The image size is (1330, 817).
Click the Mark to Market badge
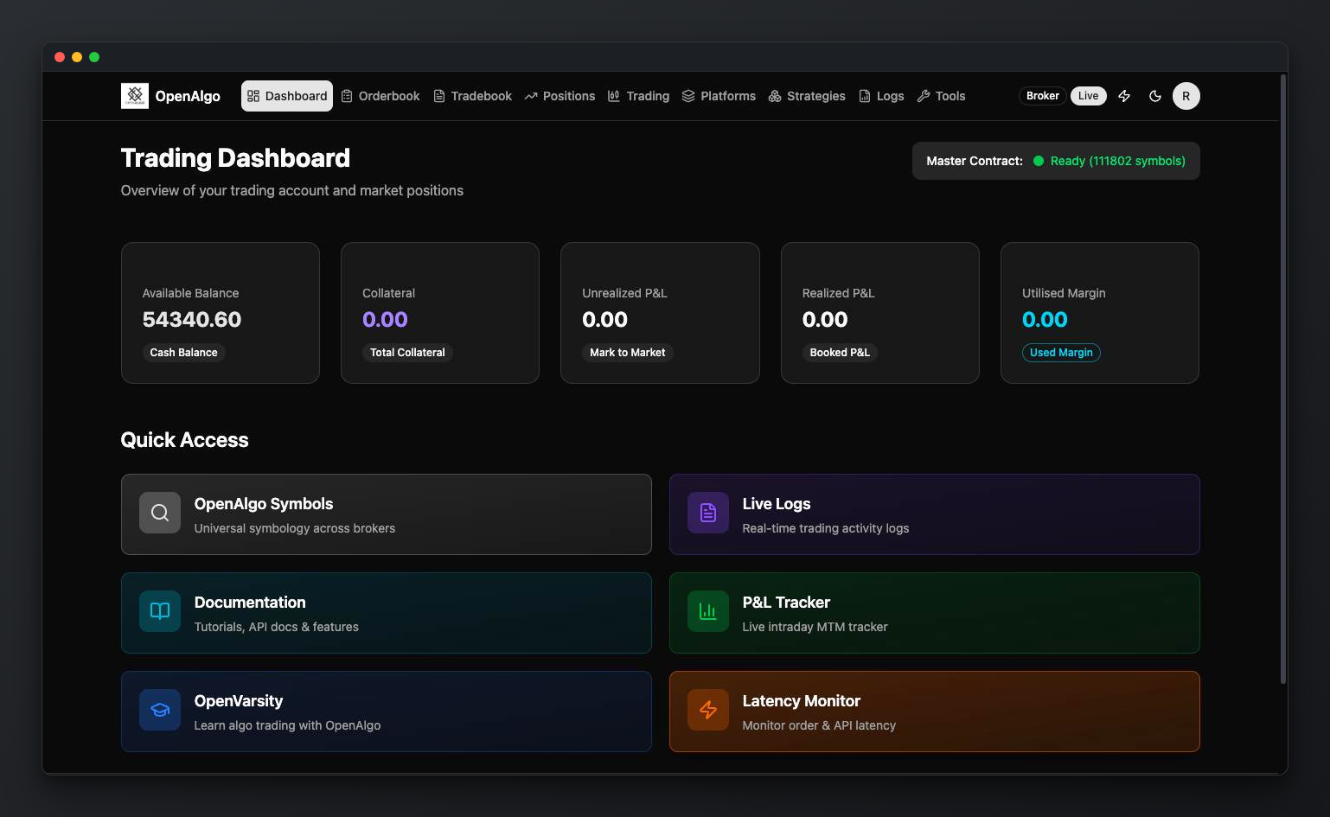coord(628,353)
